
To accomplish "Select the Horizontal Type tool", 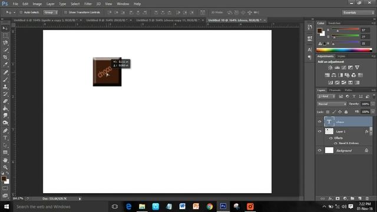I will point(5,138).
